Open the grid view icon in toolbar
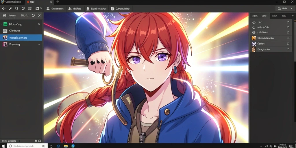Screen dimensions: 296x148 pos(30,8)
